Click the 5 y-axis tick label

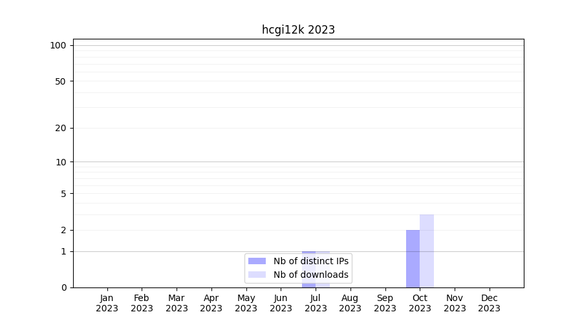coord(63,194)
